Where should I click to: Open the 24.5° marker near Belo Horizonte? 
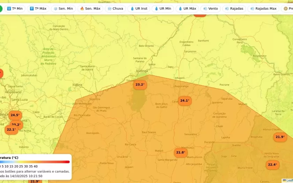[x=15, y=115]
